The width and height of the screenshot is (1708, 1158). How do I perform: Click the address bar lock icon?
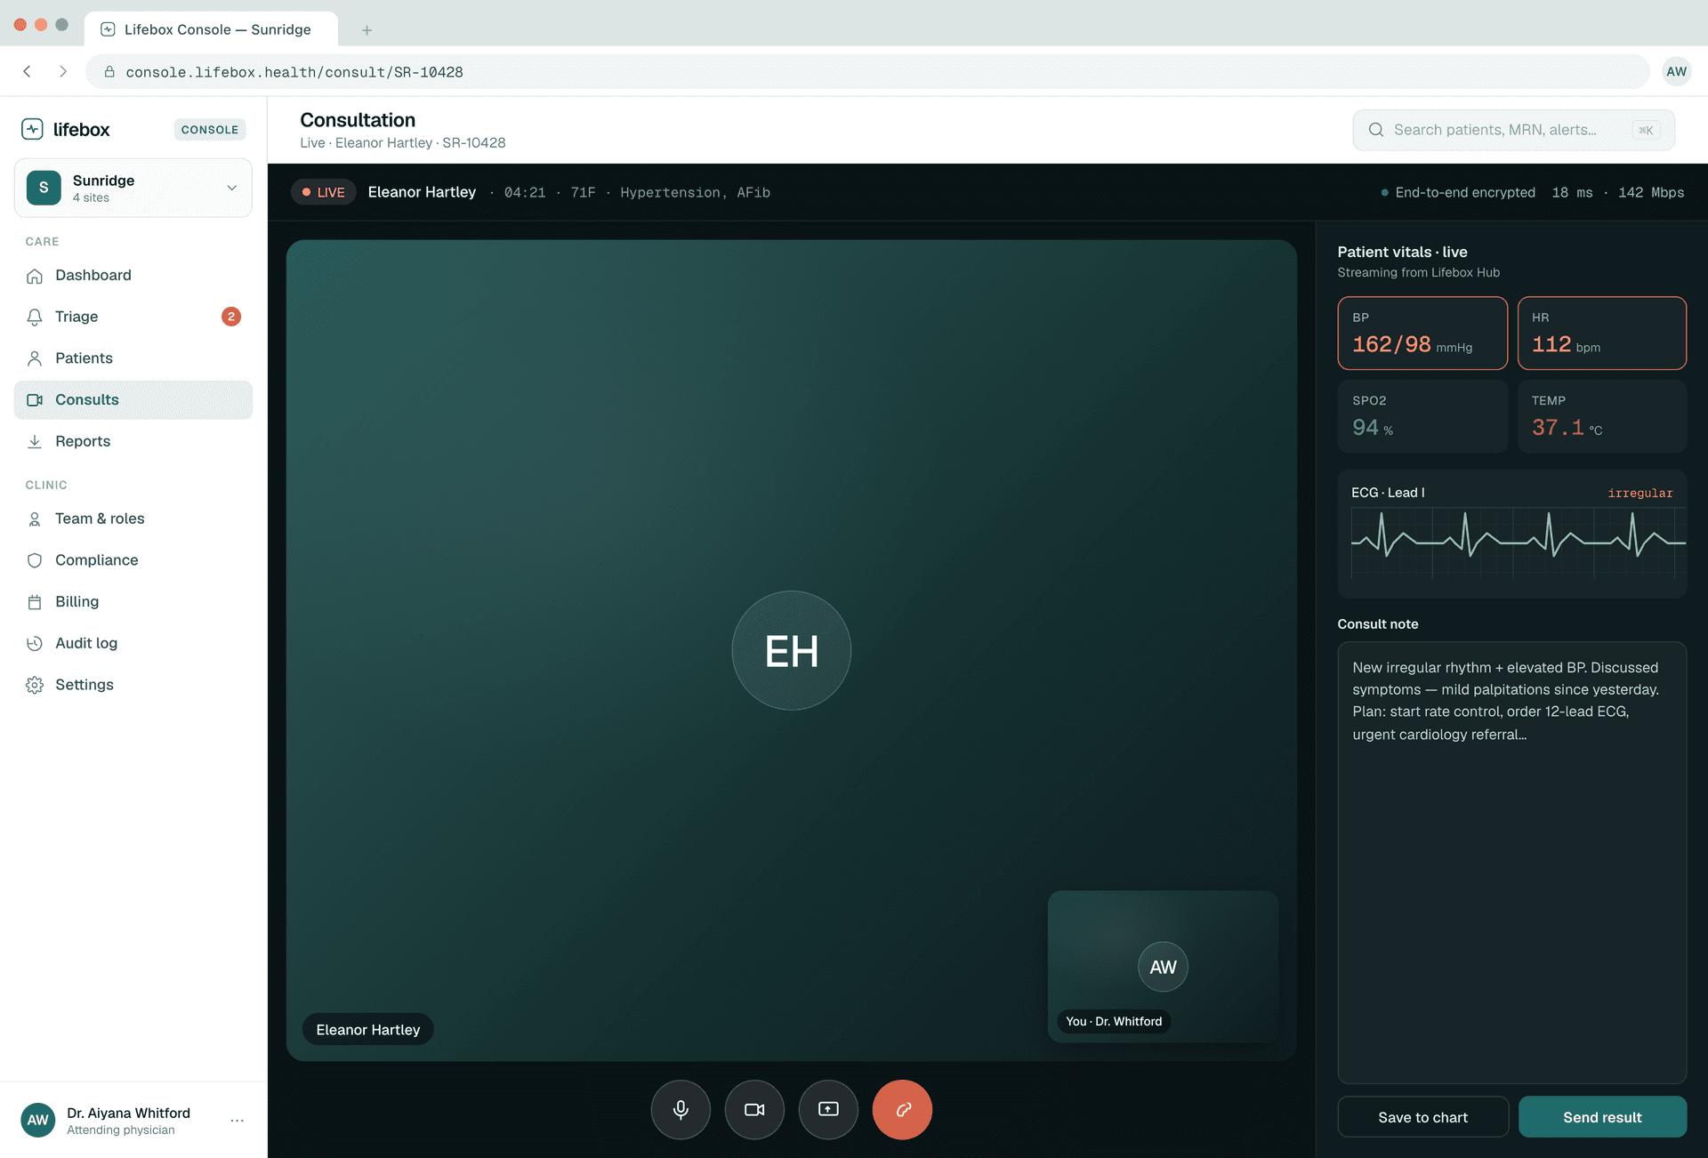(x=109, y=72)
